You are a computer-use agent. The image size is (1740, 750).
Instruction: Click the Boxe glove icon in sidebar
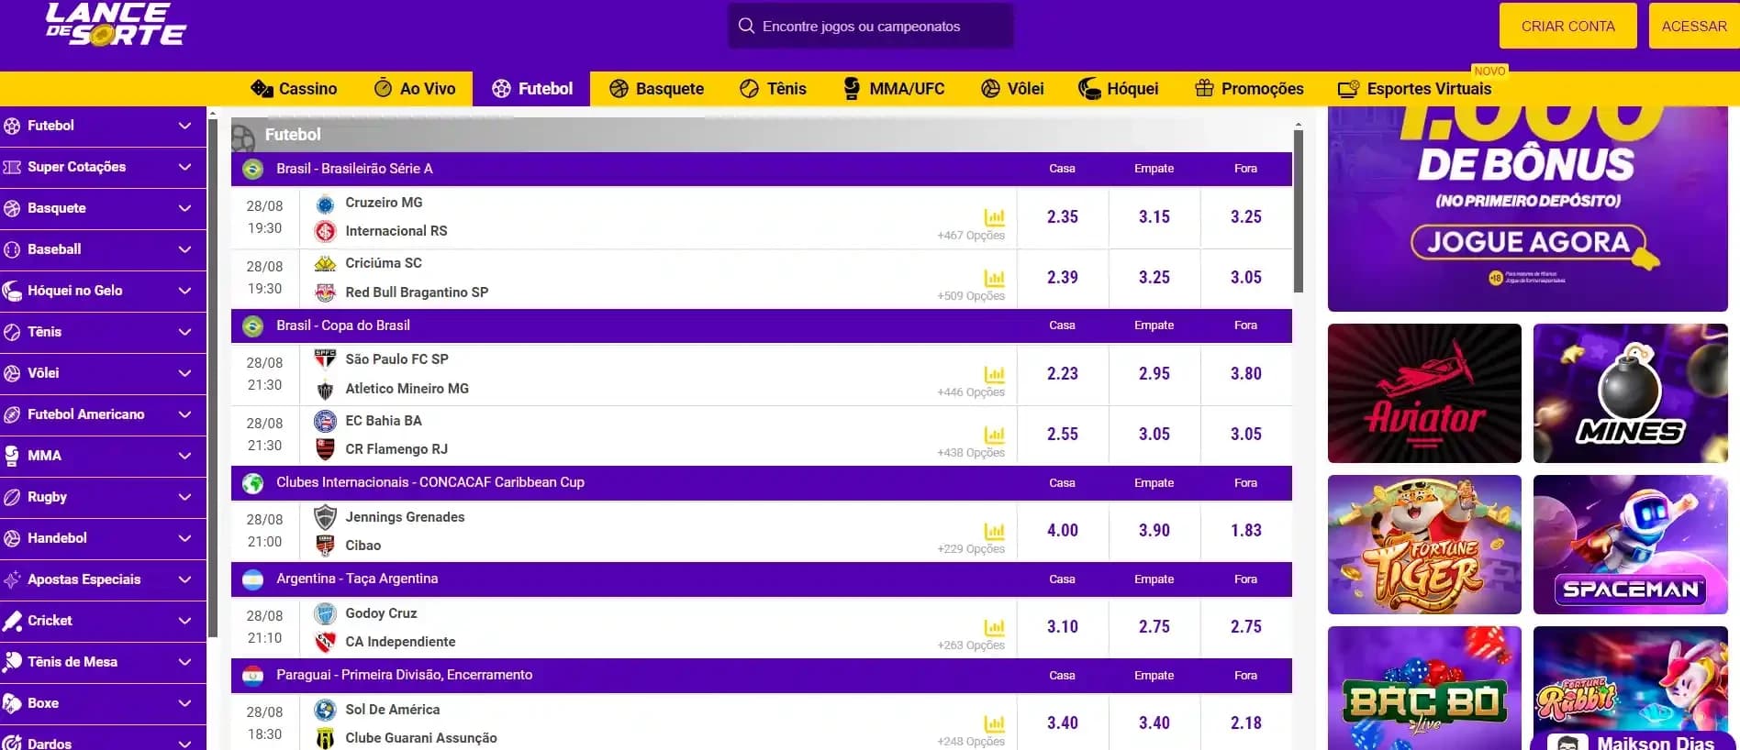click(x=12, y=703)
